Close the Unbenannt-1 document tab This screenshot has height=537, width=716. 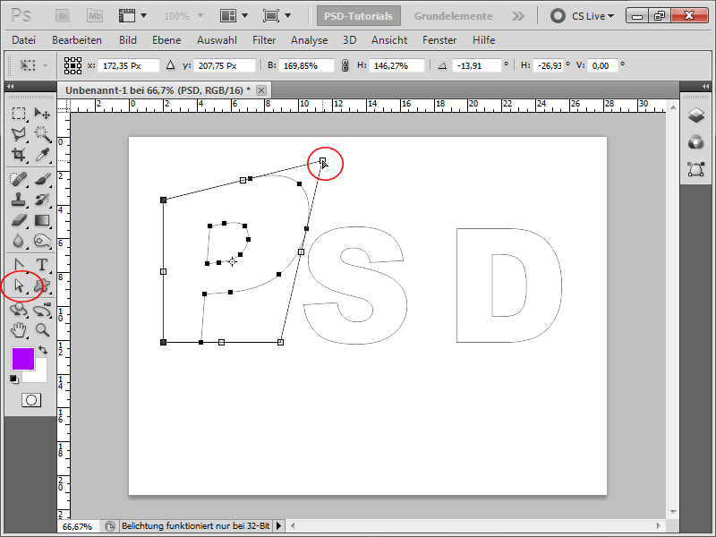pyautogui.click(x=261, y=90)
